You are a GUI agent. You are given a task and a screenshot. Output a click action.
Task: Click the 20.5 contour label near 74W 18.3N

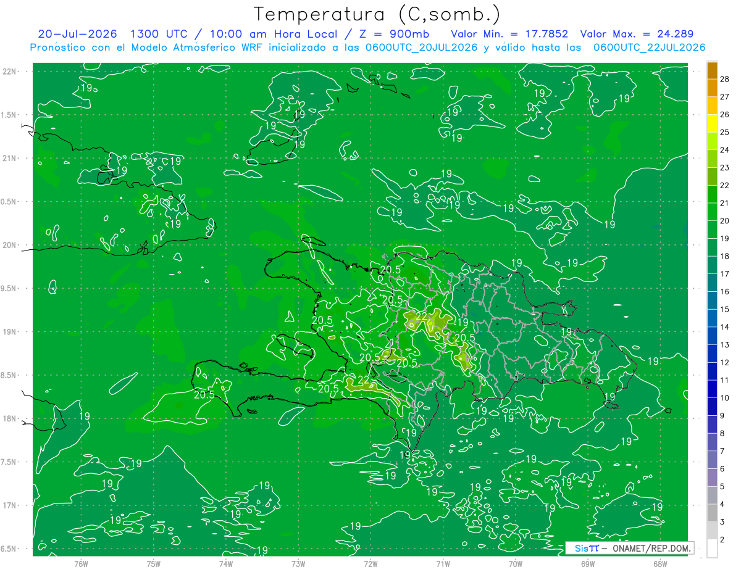(204, 396)
